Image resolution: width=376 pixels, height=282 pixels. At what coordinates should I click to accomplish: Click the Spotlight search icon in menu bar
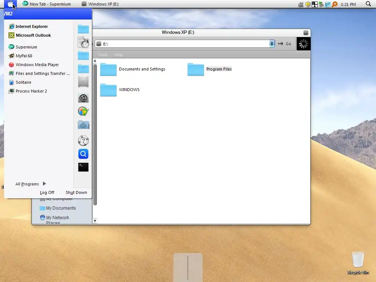(x=368, y=4)
